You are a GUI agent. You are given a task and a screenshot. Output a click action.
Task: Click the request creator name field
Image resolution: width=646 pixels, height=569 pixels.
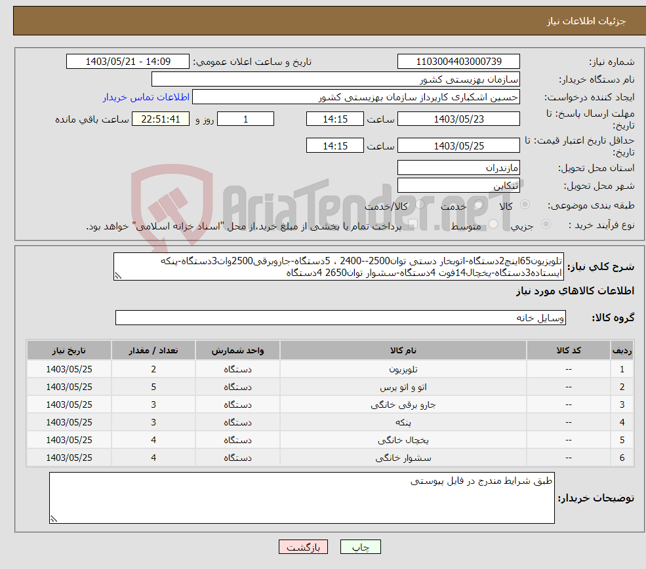pos(356,97)
